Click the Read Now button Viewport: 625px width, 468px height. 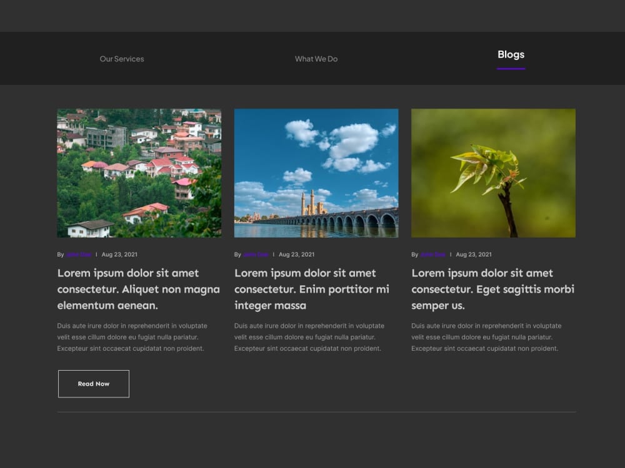[x=93, y=383]
